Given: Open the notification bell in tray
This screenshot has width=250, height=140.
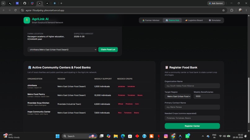Looking at the screenshot, I should coord(246,136).
